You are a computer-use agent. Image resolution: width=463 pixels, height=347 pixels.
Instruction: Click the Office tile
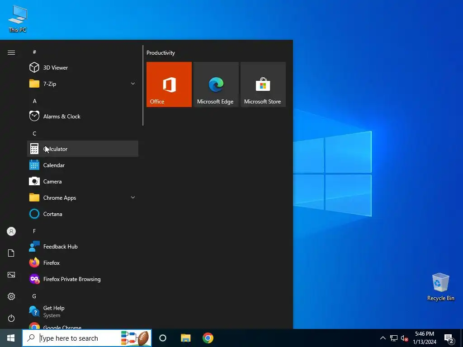coord(169,84)
